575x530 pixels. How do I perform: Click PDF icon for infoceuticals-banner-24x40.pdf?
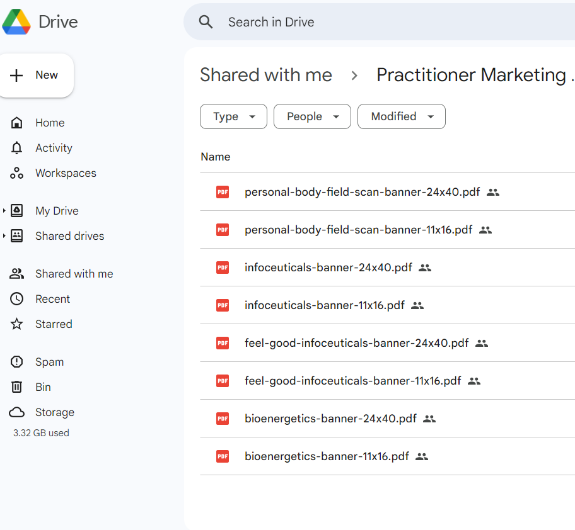coord(223,268)
